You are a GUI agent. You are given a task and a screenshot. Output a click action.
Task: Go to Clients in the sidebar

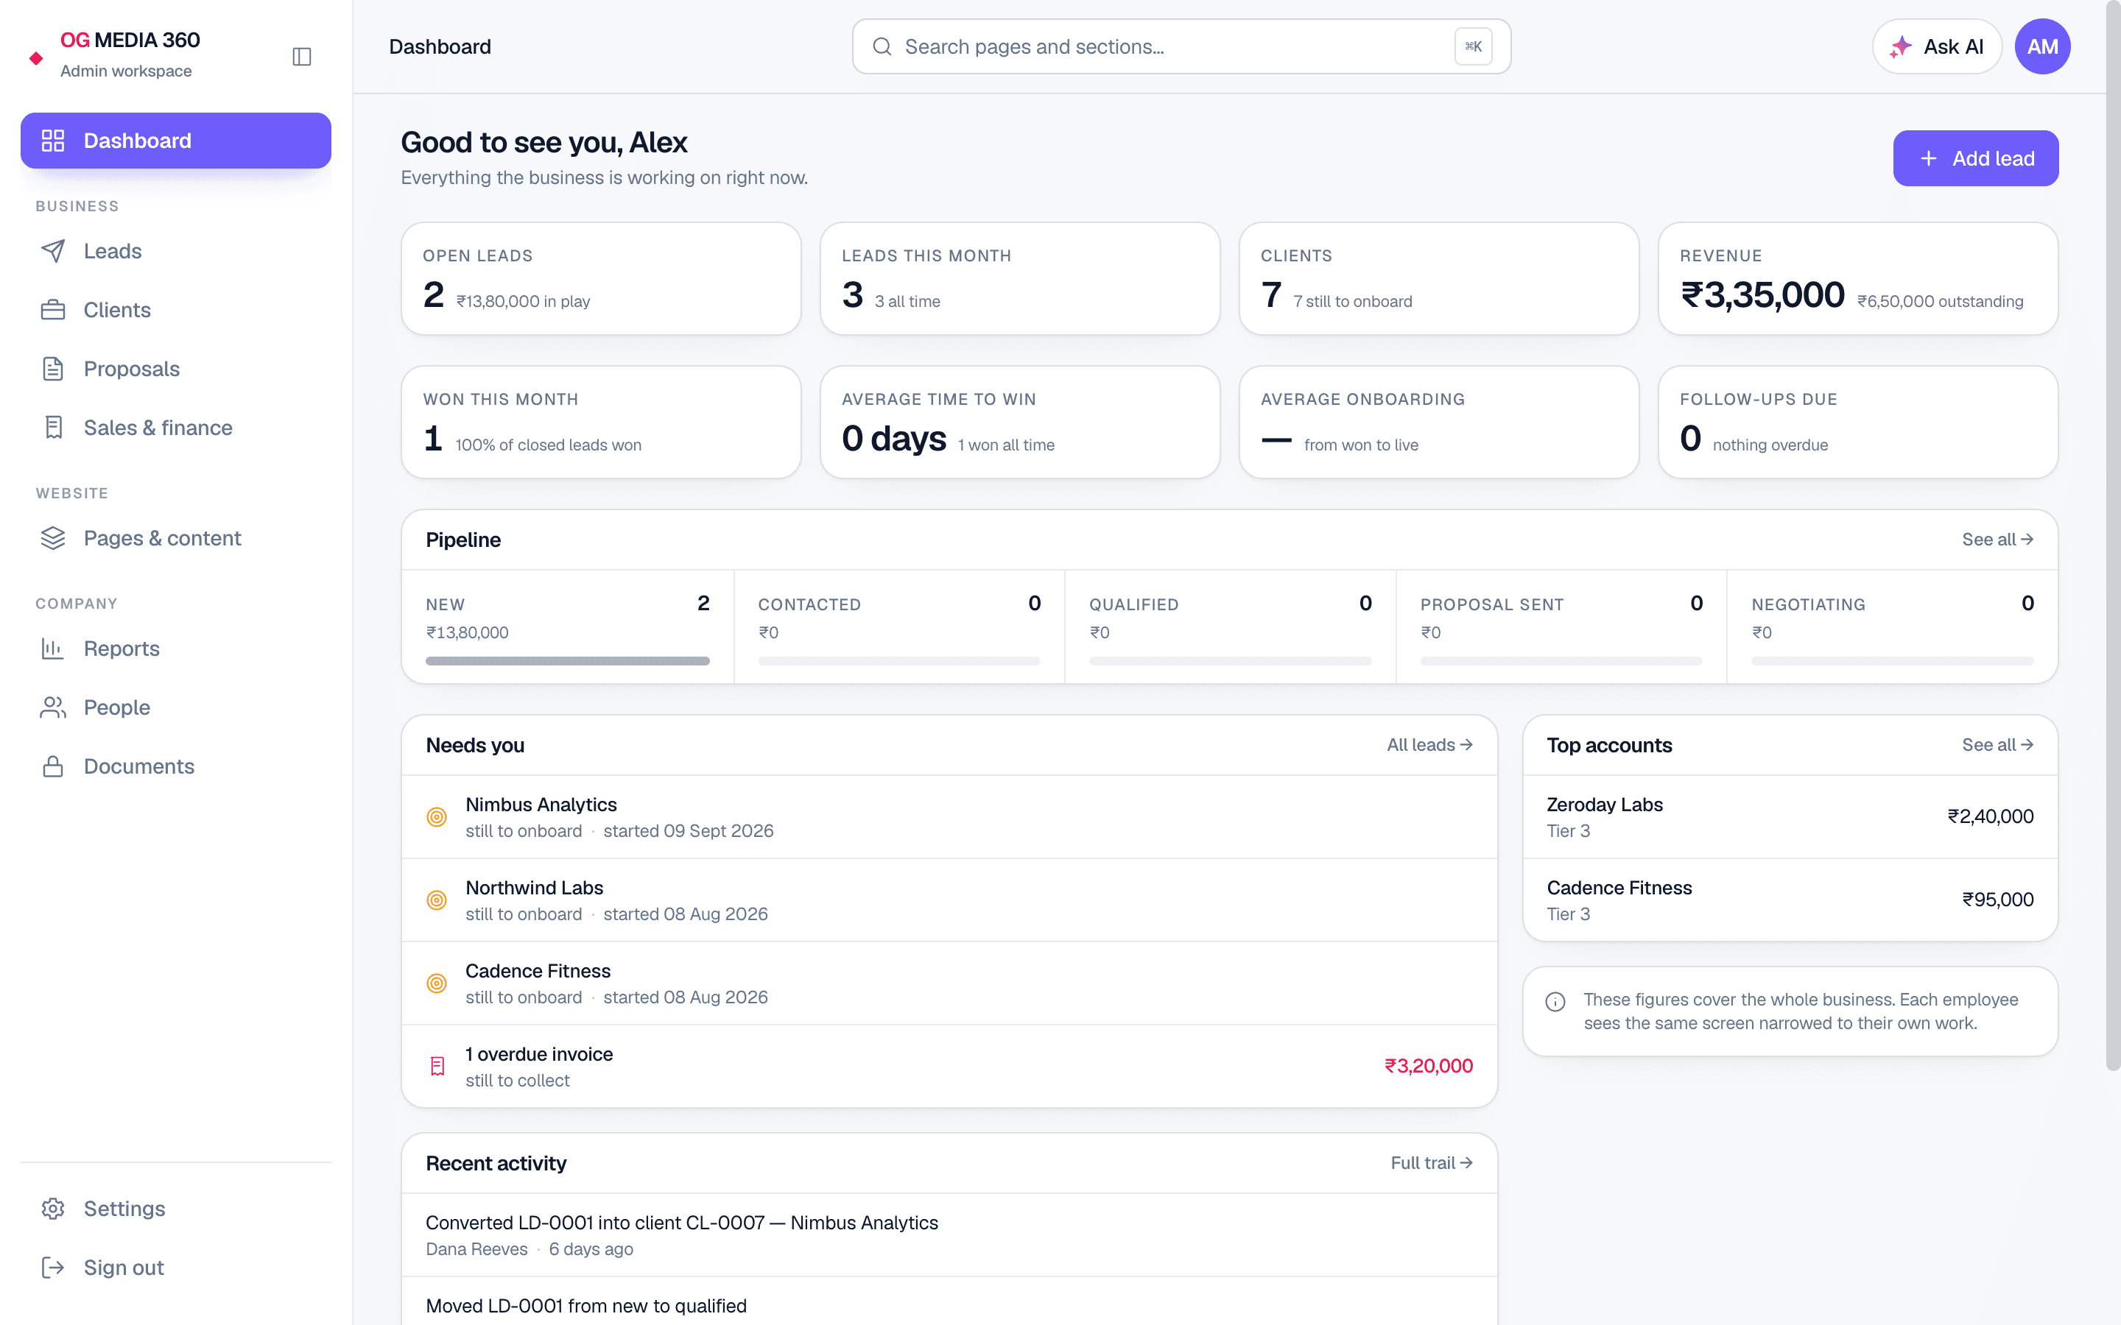point(176,310)
